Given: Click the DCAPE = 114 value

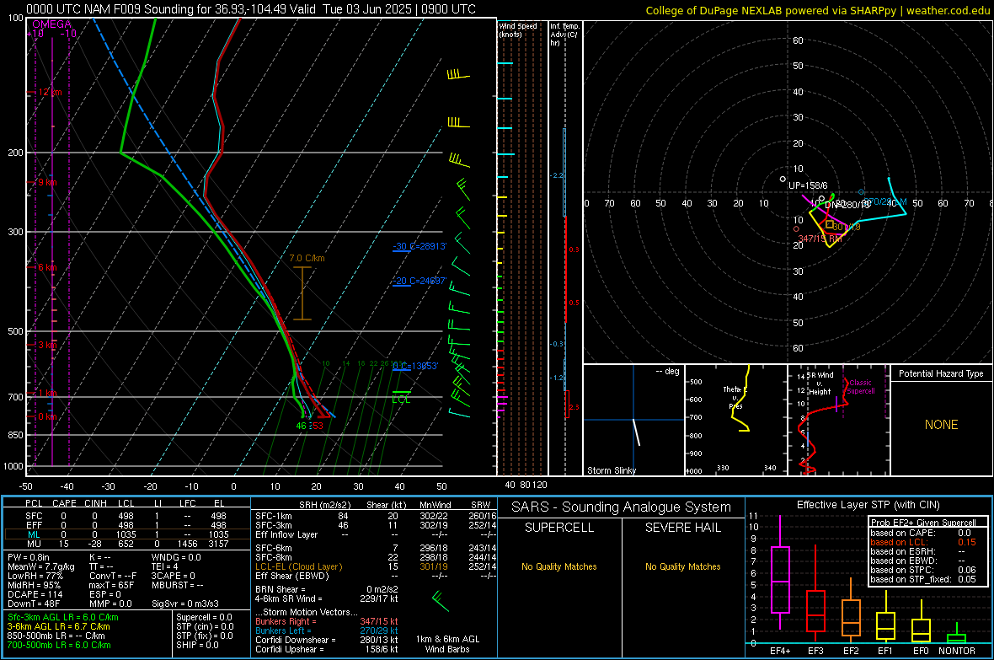Looking at the screenshot, I should (x=35, y=594).
